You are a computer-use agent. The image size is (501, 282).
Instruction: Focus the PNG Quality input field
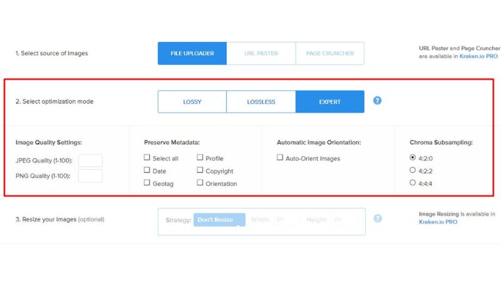pyautogui.click(x=90, y=176)
